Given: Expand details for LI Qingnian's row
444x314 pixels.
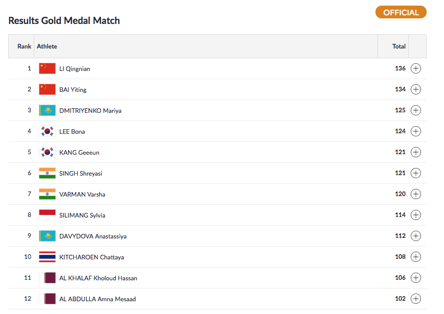Looking at the screenshot, I should point(416,69).
